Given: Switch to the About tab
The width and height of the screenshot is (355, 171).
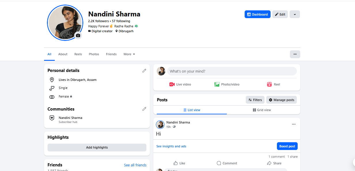Looking at the screenshot, I should [x=63, y=54].
